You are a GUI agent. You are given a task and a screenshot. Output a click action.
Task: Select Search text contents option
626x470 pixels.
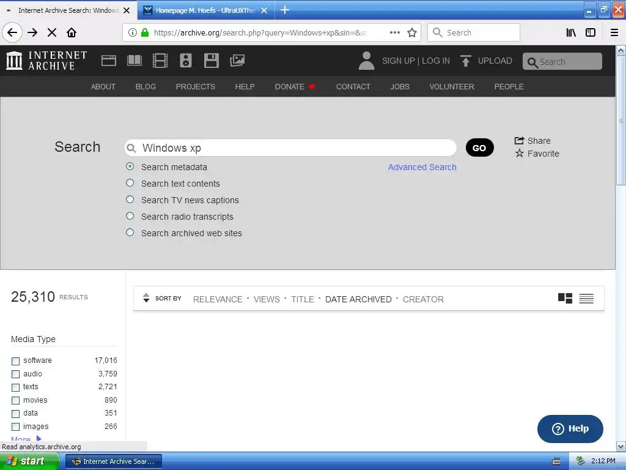[x=130, y=182]
